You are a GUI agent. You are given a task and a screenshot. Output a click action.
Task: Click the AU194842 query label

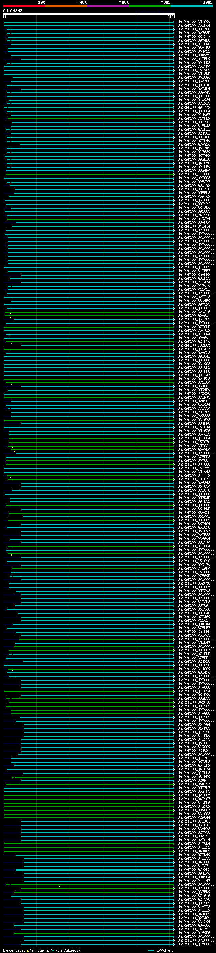point(12,11)
